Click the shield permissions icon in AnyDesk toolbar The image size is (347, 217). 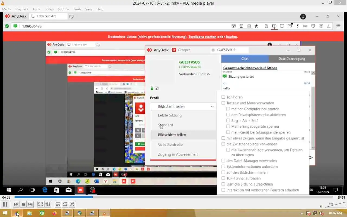[313, 26]
